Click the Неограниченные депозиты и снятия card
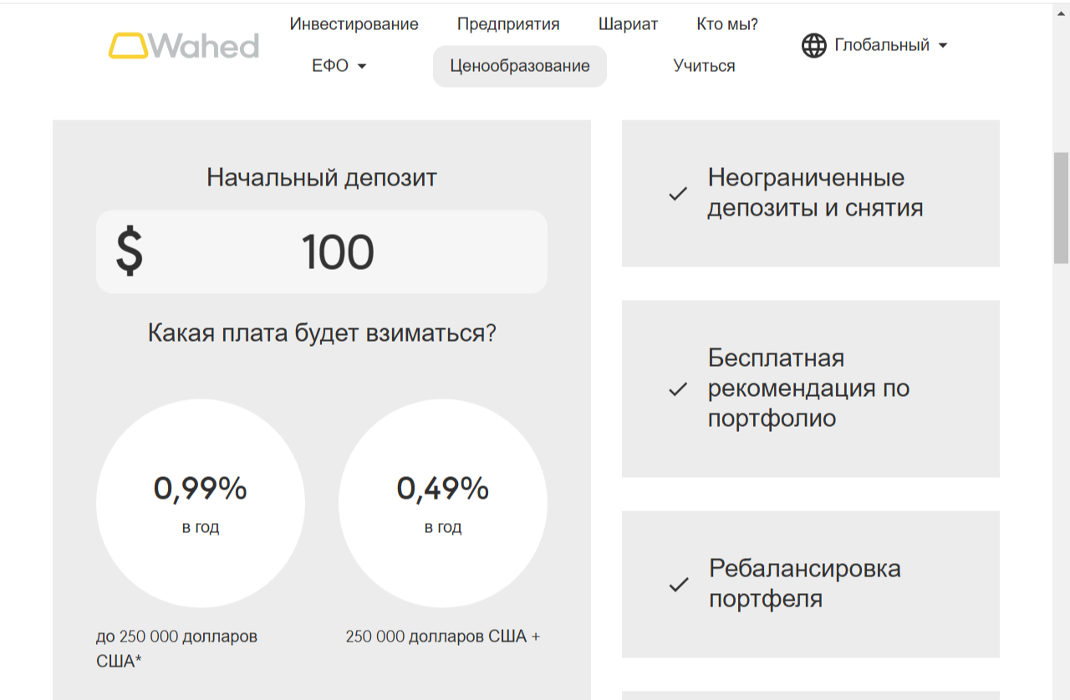Image resolution: width=1070 pixels, height=700 pixels. [810, 194]
